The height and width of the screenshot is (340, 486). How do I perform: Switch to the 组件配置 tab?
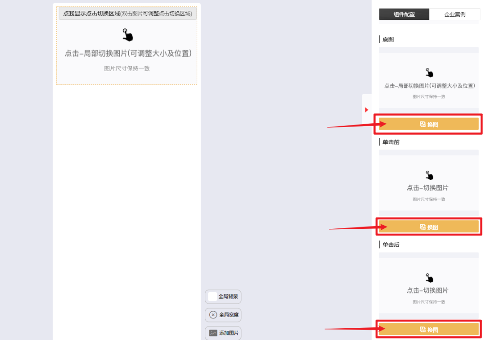(x=404, y=14)
